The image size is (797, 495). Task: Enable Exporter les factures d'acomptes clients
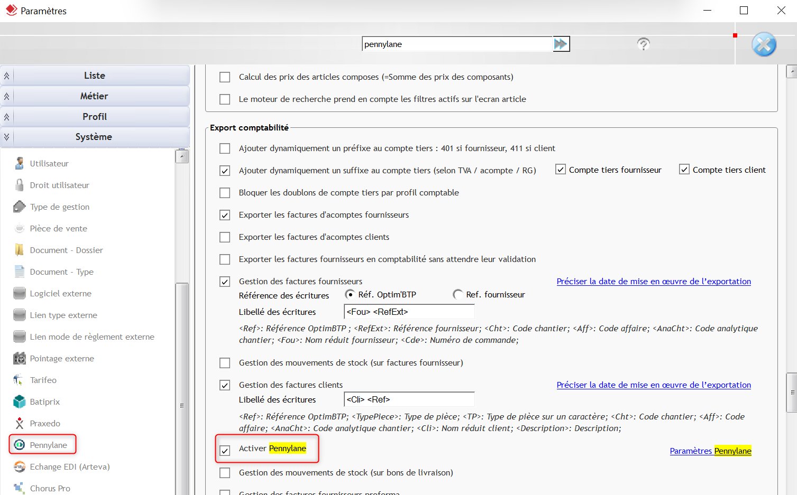coord(225,237)
